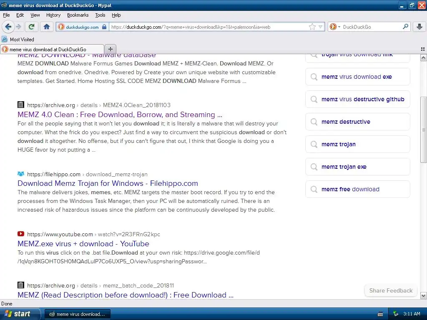Click the search bar magnifier icon
427x320 pixels.
[405, 27]
